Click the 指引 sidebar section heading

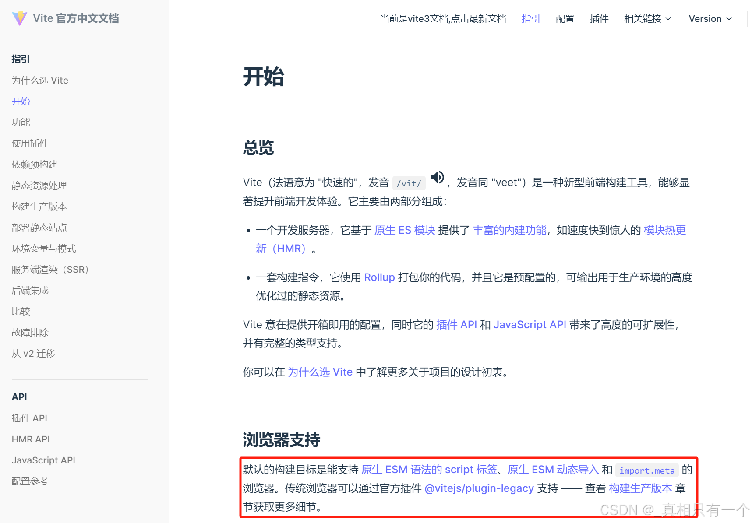(x=21, y=59)
